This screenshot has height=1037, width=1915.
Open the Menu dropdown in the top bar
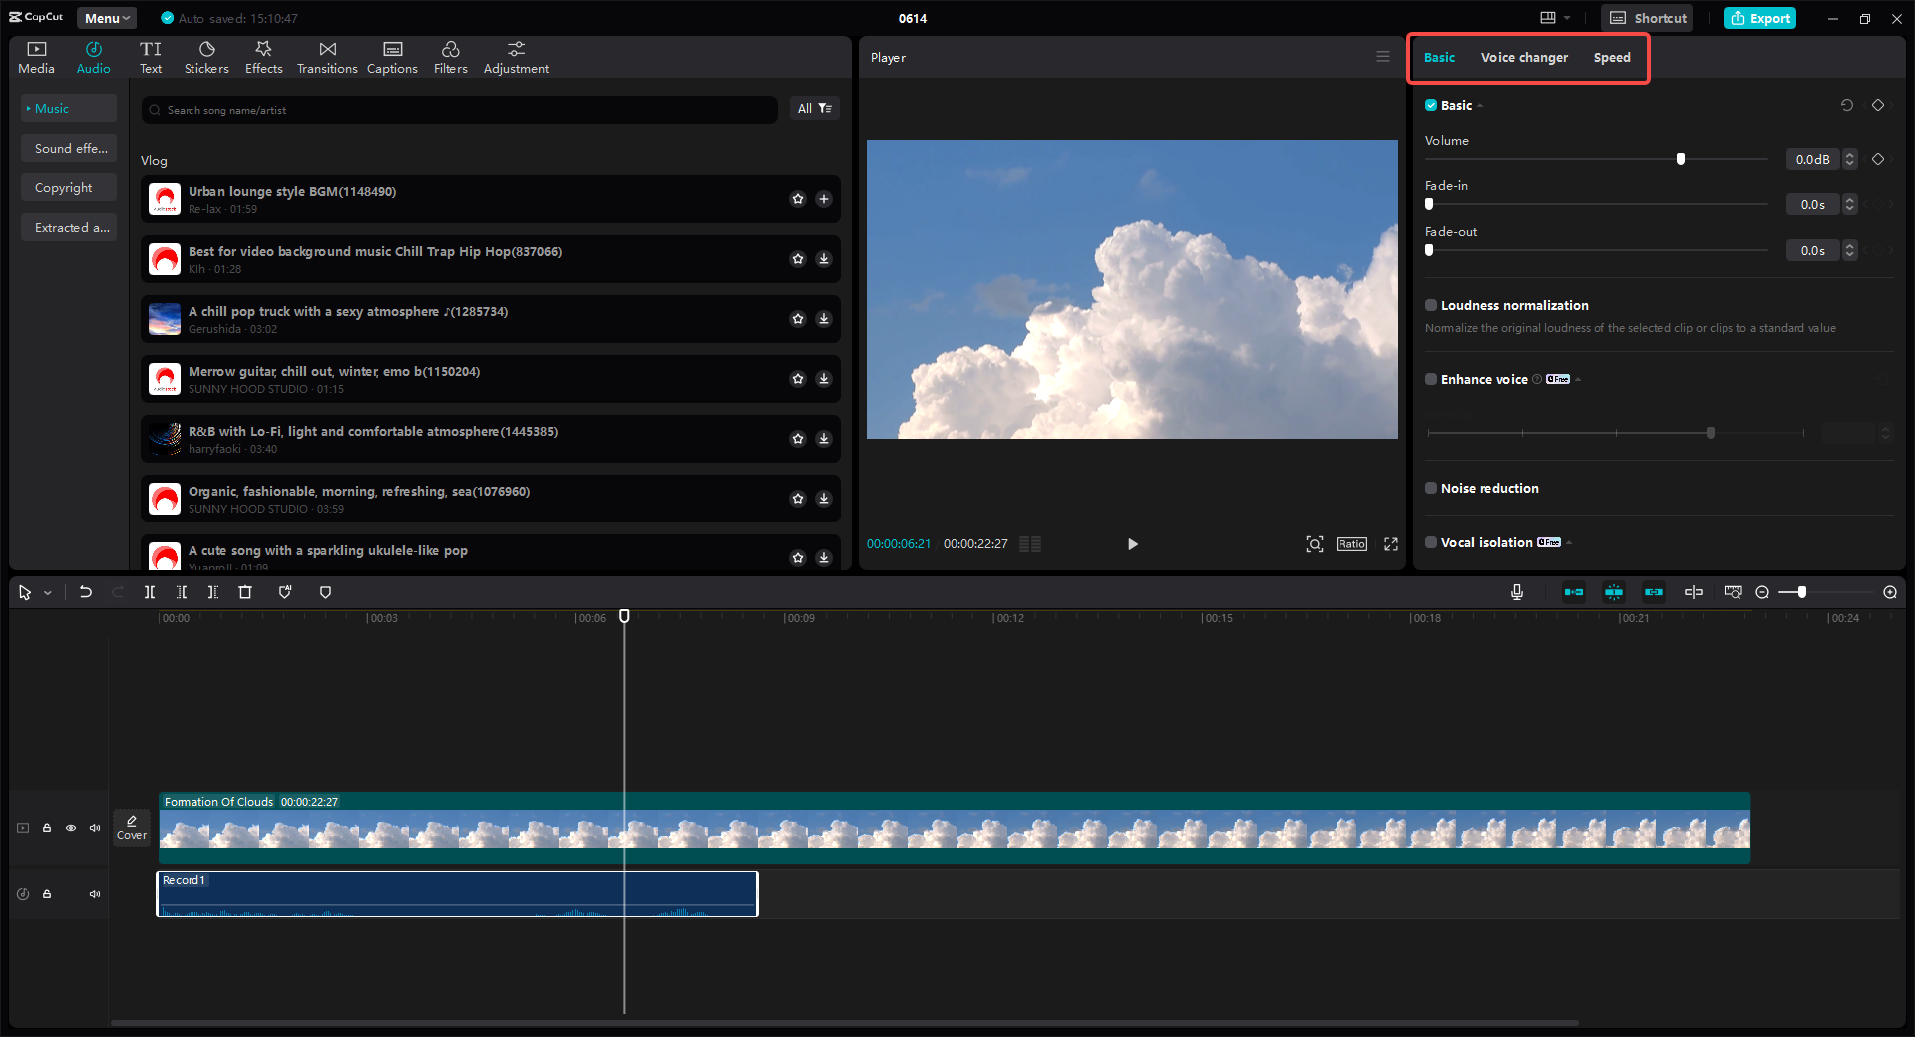tap(105, 17)
